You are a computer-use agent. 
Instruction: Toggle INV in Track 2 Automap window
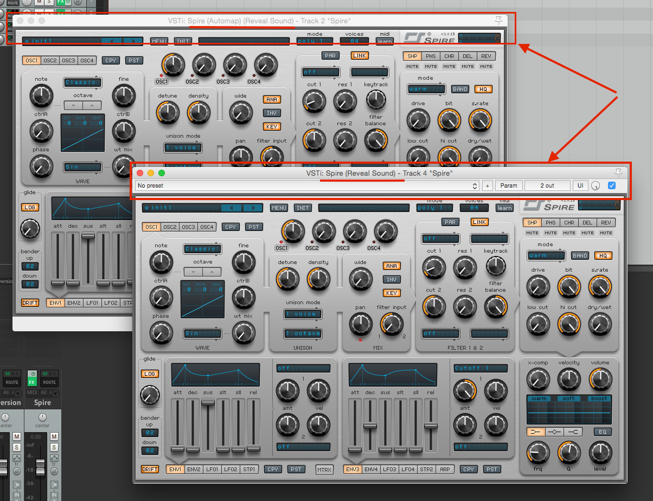[x=271, y=113]
